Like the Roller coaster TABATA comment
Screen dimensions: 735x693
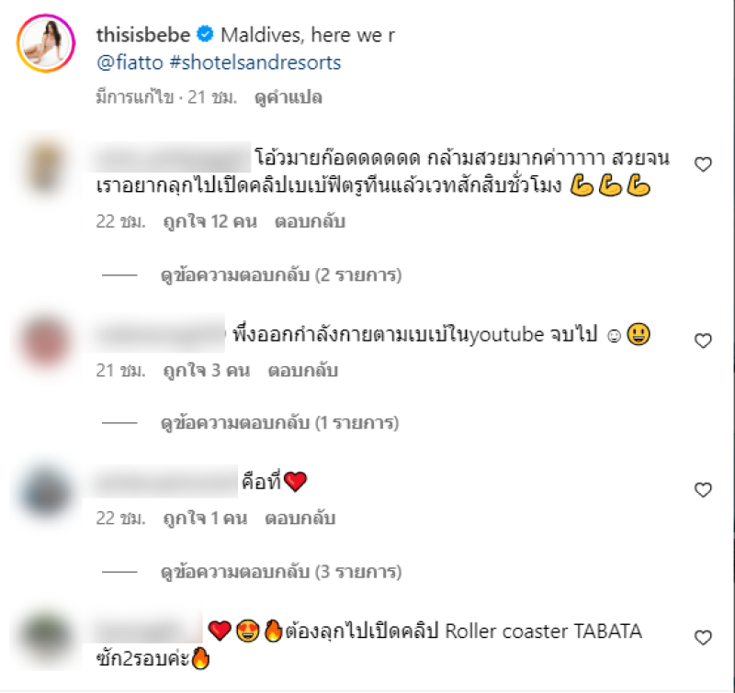coord(703,637)
